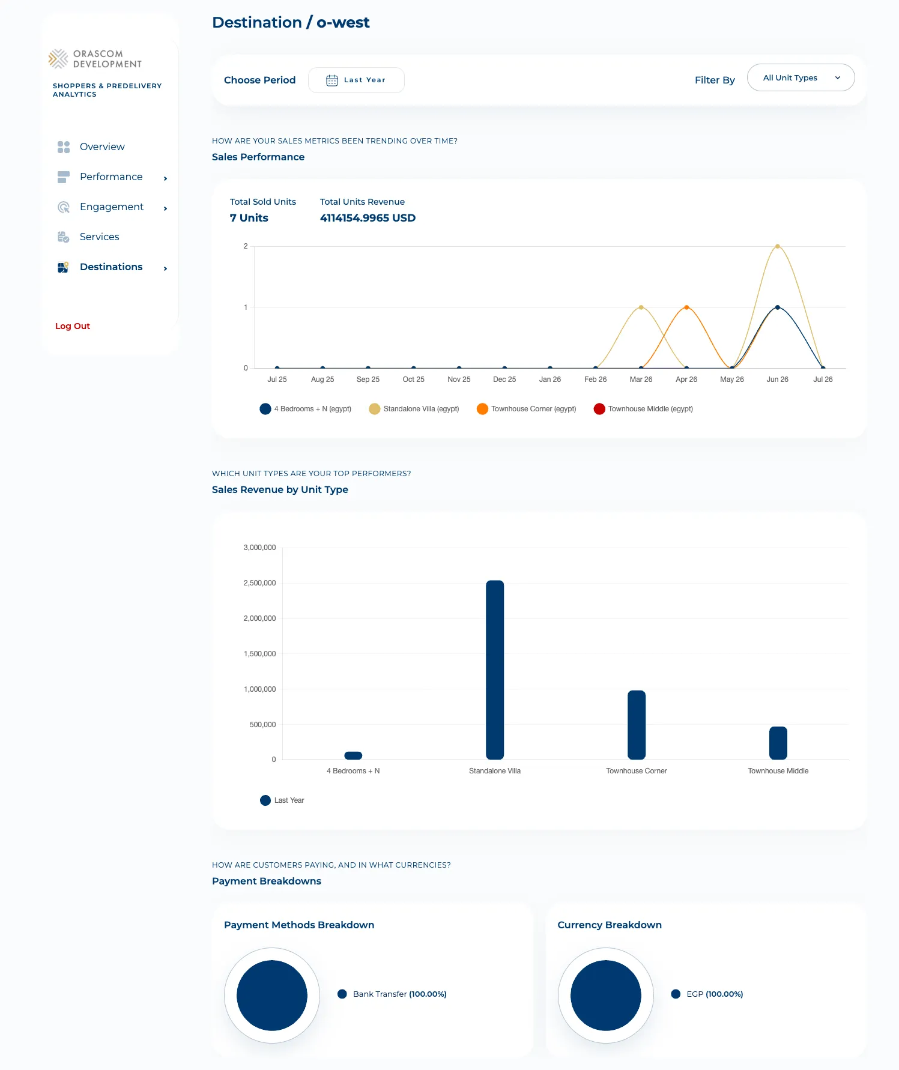Click the Engagement cursor icon
This screenshot has height=1070, width=899.
point(64,207)
